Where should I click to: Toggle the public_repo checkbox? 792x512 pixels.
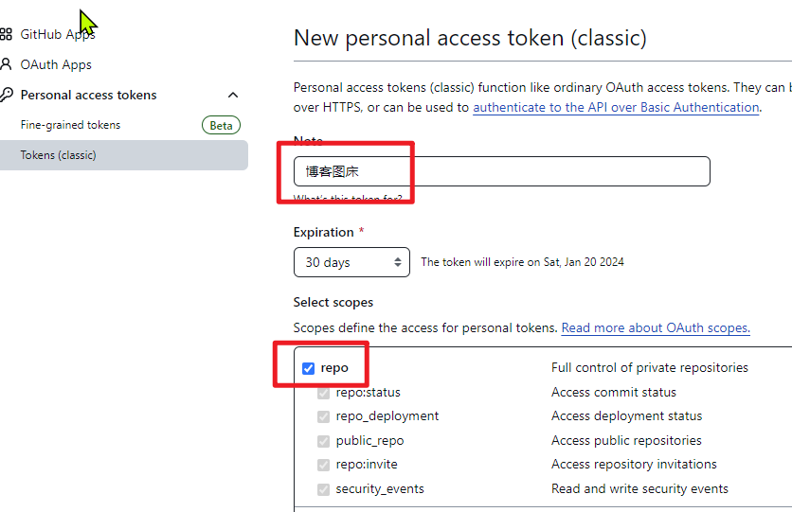pos(324,441)
